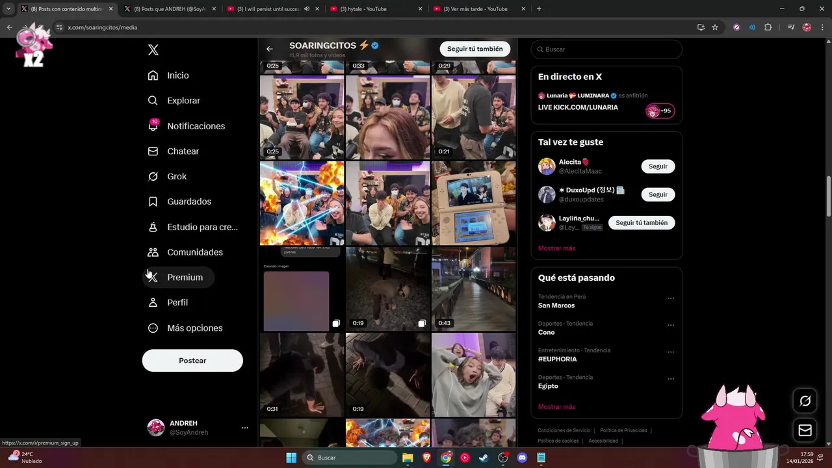Open Guardados bookmarks

tap(179, 201)
